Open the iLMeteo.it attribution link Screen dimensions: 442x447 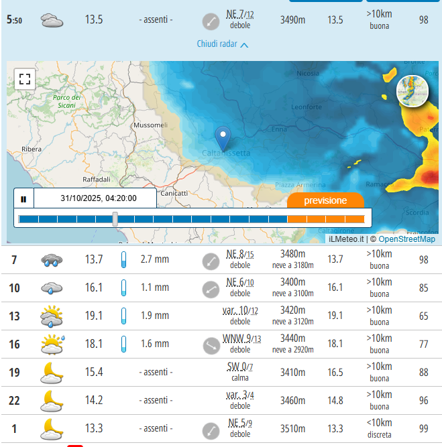coord(346,239)
